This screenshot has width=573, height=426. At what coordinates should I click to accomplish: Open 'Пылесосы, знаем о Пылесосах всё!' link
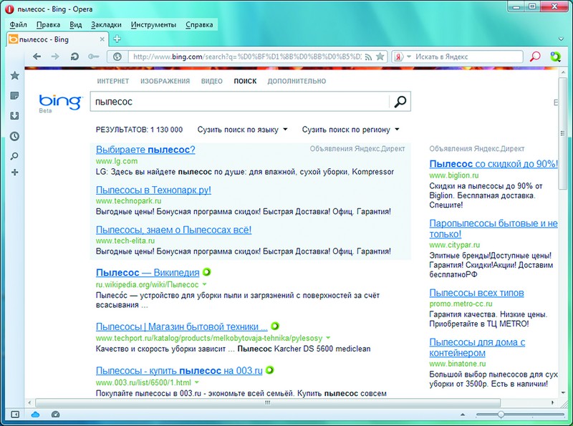click(173, 230)
